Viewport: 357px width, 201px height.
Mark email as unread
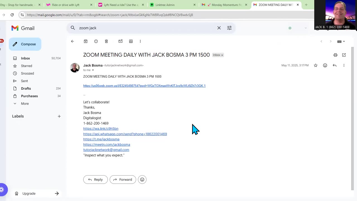(120, 41)
